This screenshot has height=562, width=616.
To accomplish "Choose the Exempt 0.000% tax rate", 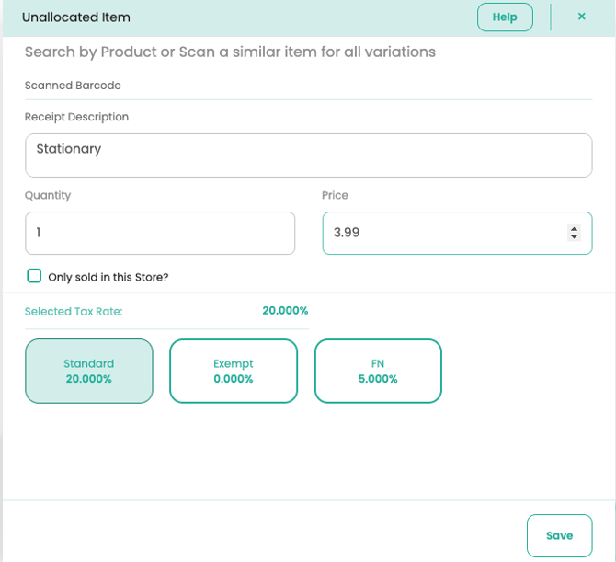I will tap(234, 372).
